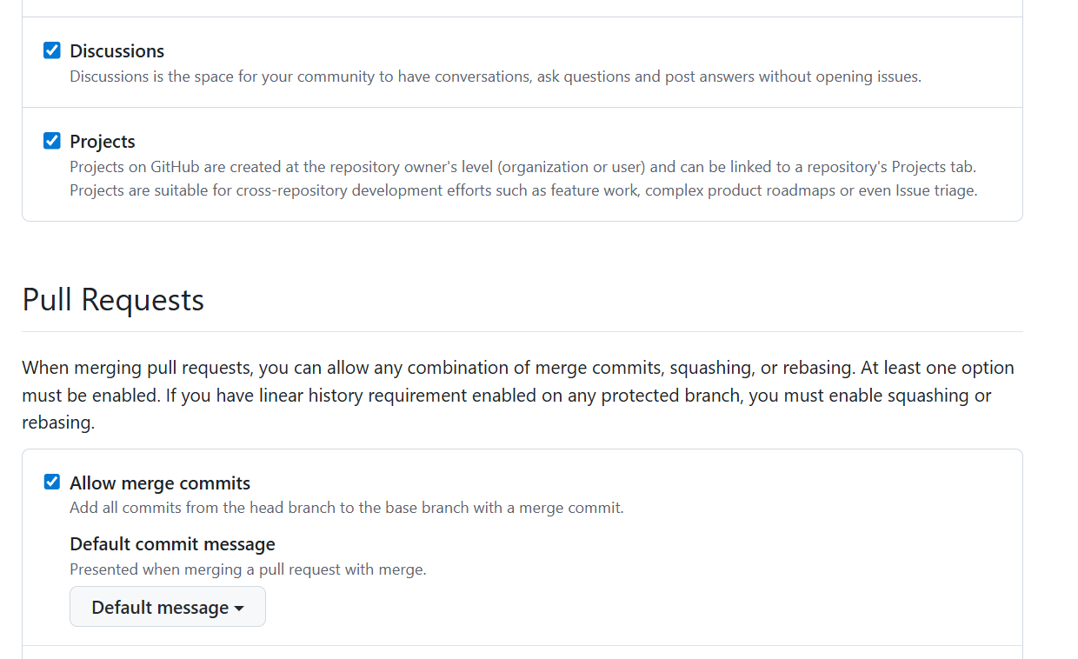This screenshot has height=659, width=1078.
Task: Click the paragraph starting 'When merging pull requests'
Action: pos(348,368)
